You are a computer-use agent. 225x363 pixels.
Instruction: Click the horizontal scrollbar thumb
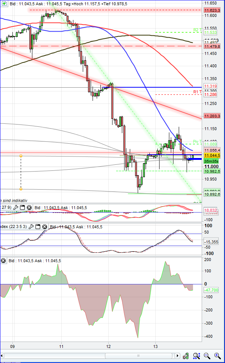[138, 355]
